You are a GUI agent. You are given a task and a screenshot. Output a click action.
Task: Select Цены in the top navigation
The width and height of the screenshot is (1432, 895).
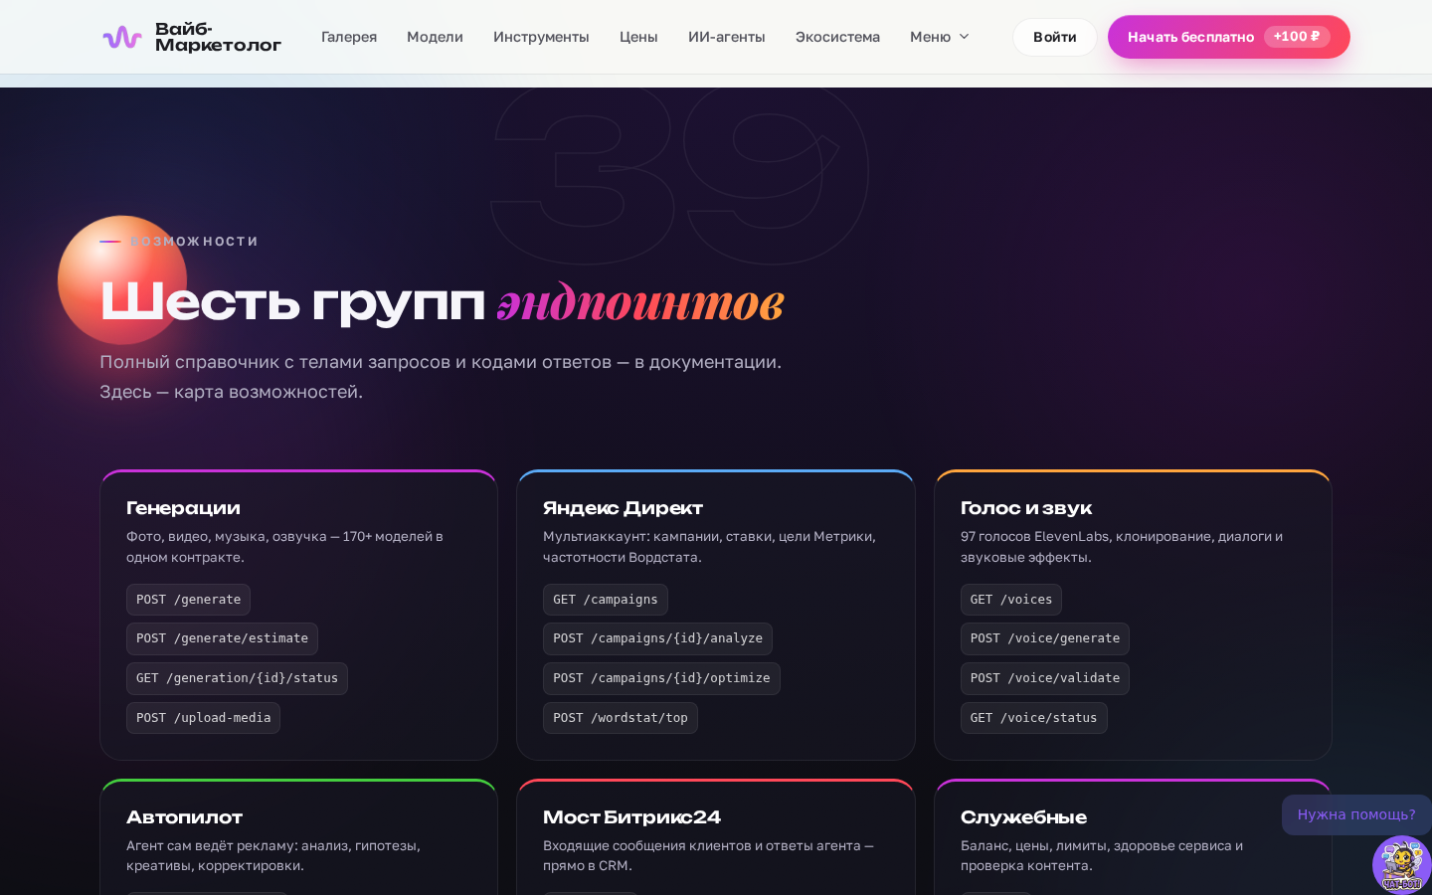pyautogui.click(x=638, y=37)
